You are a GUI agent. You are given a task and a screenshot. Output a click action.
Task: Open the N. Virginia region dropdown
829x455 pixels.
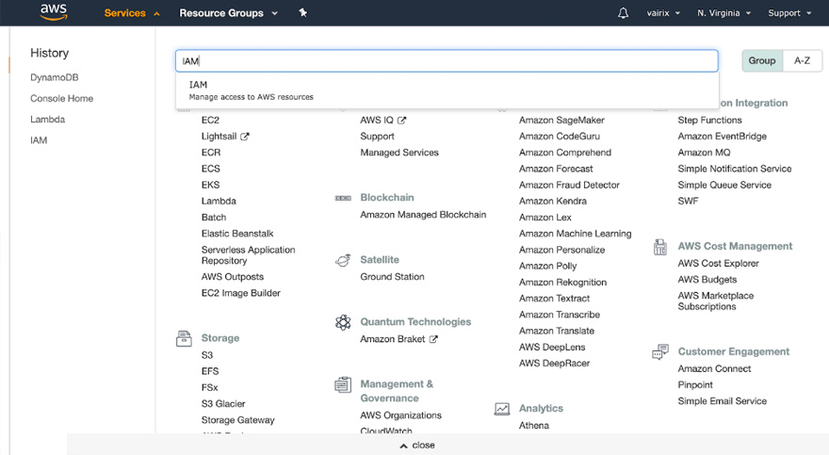(x=723, y=13)
